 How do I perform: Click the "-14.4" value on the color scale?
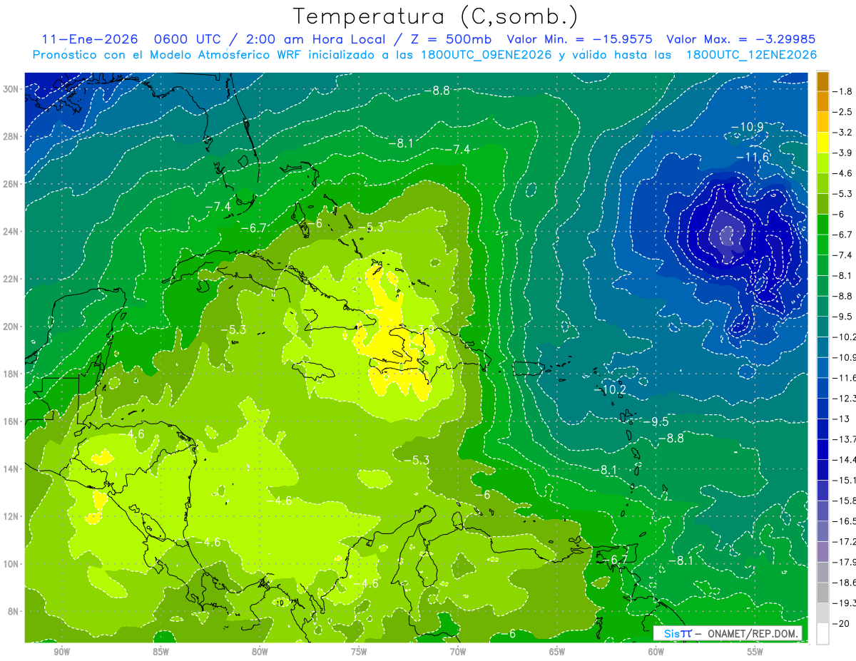click(845, 458)
